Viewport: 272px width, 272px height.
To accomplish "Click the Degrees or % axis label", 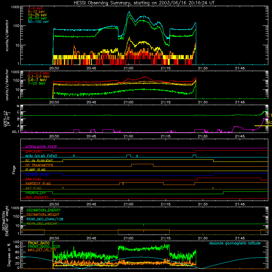I will click(x=9, y=255).
